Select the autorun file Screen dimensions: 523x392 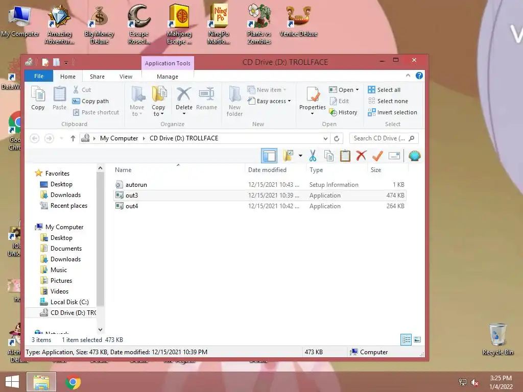pyautogui.click(x=260, y=184)
